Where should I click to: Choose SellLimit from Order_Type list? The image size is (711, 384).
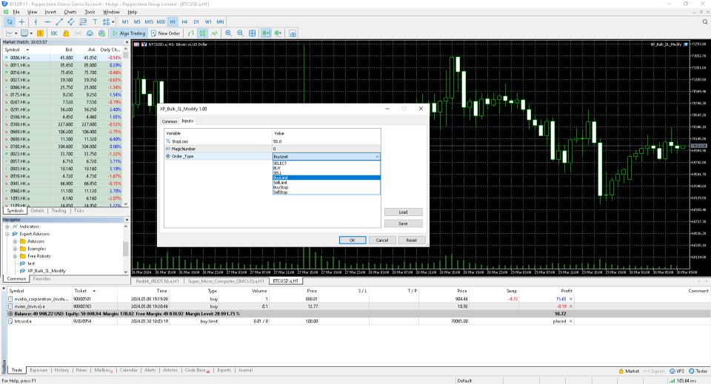[326, 183]
